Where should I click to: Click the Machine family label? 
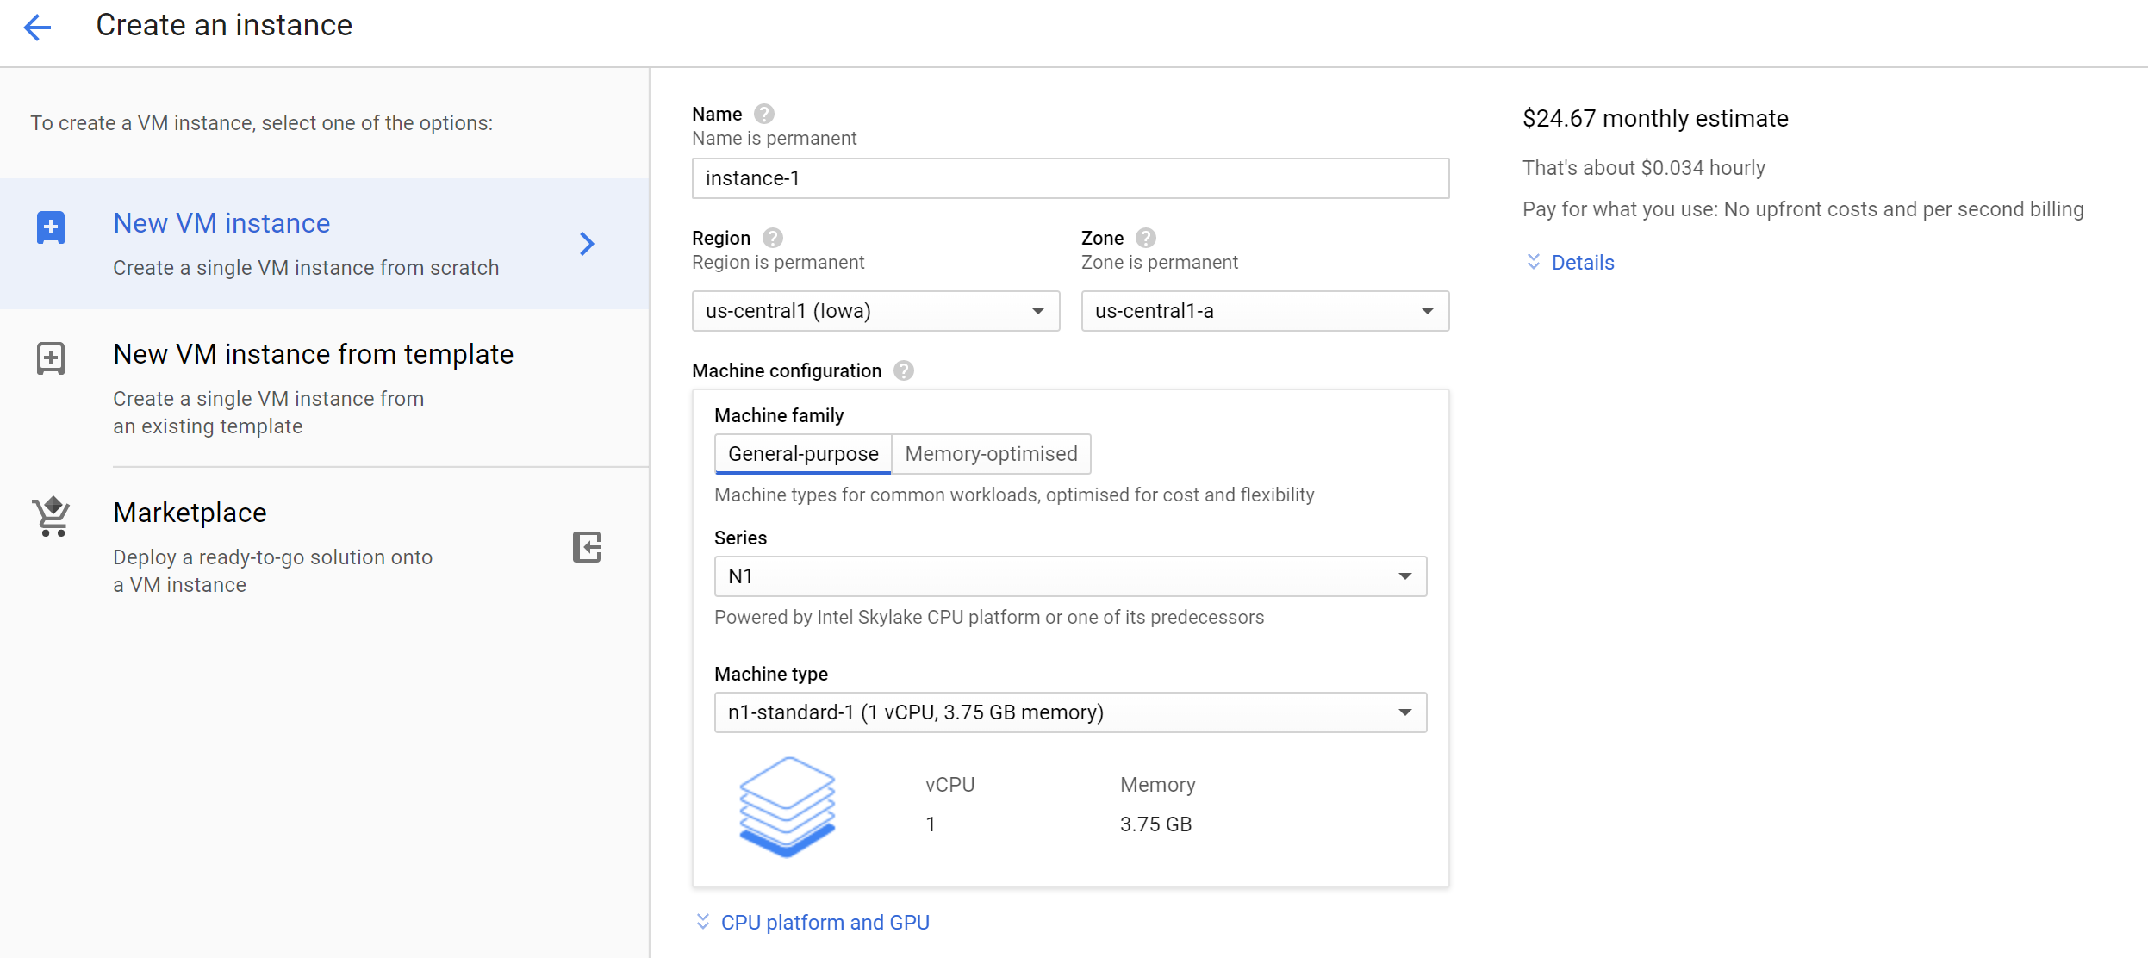point(779,415)
